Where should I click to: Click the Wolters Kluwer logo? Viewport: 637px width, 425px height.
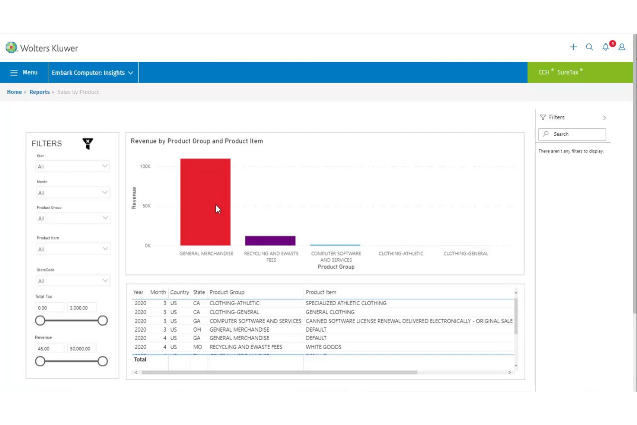click(x=42, y=48)
